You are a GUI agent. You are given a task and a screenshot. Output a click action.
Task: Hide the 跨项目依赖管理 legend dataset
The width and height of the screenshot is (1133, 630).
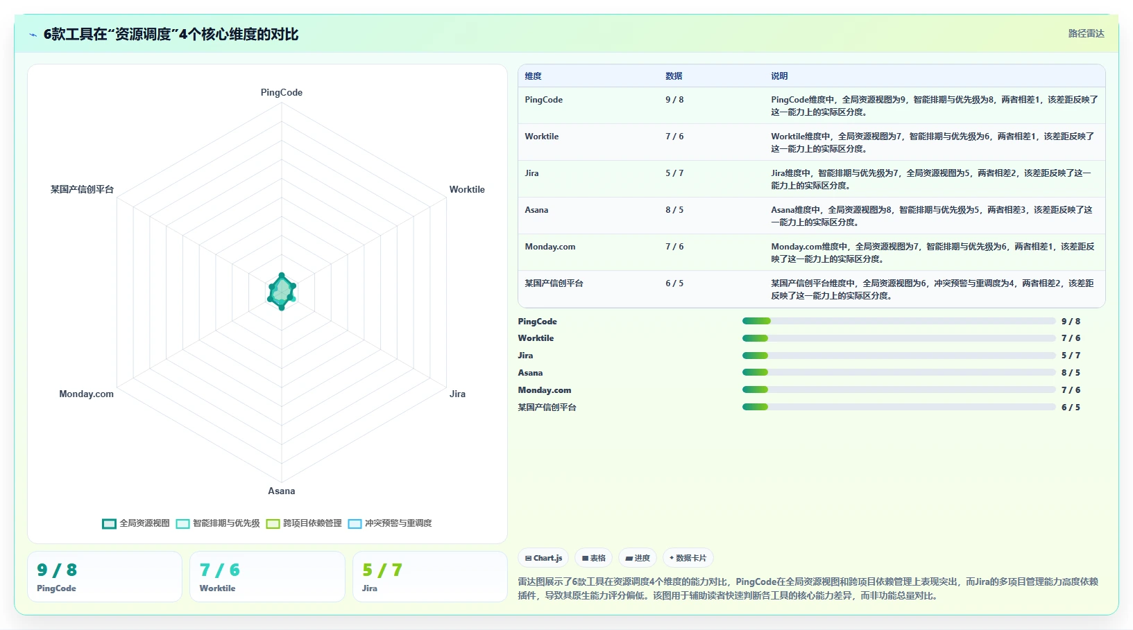pyautogui.click(x=304, y=523)
